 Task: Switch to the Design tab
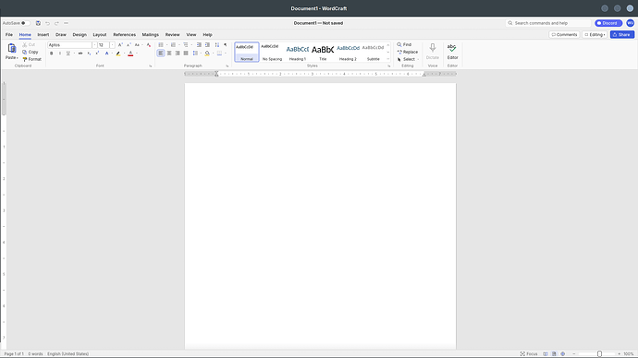click(80, 35)
